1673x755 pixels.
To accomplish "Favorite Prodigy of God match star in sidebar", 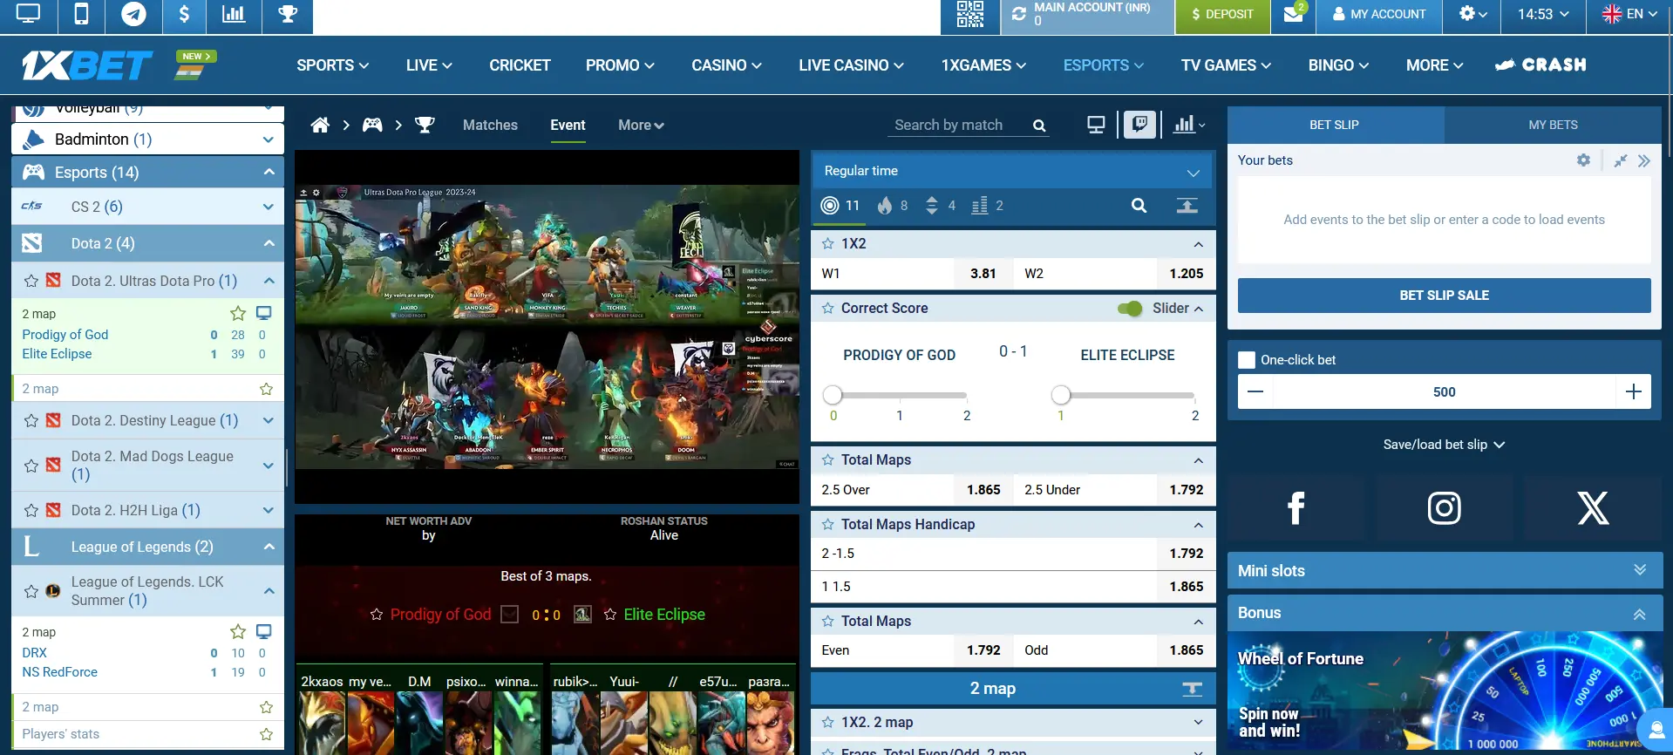I will pyautogui.click(x=238, y=313).
